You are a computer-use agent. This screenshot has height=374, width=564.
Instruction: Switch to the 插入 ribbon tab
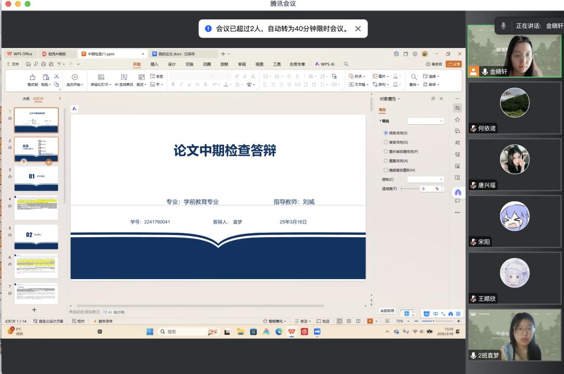click(154, 64)
